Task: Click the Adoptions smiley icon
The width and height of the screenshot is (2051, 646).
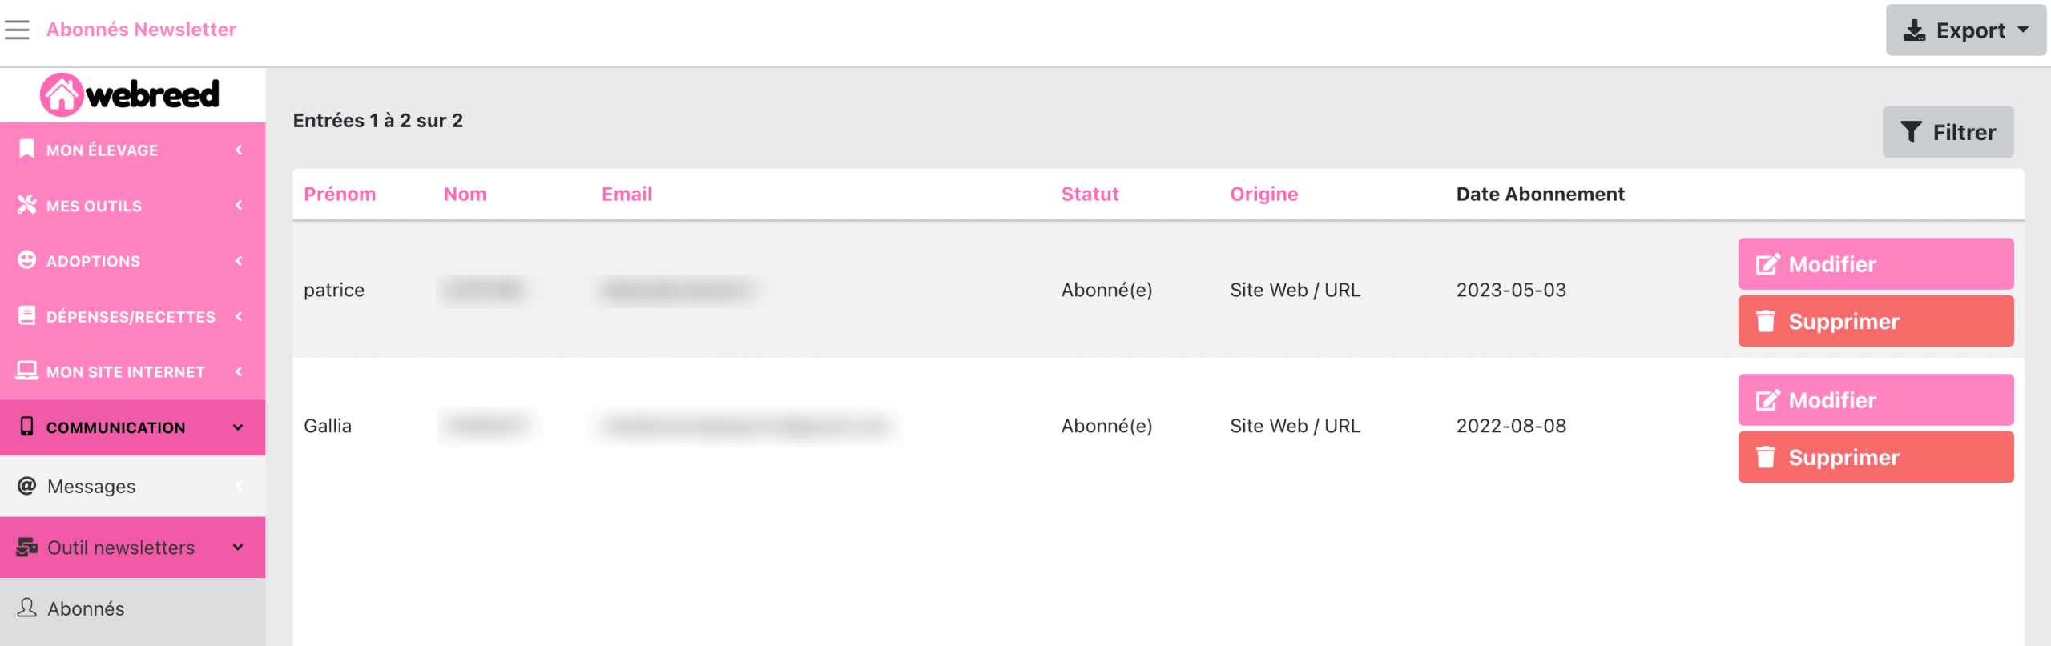Action: point(26,260)
